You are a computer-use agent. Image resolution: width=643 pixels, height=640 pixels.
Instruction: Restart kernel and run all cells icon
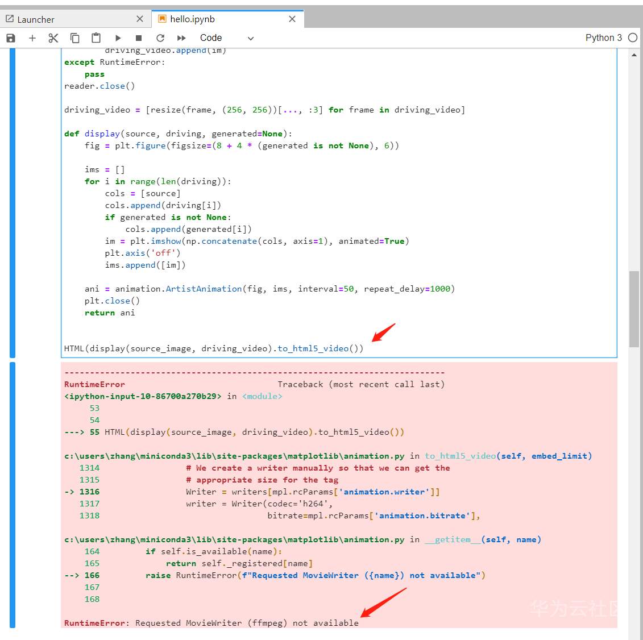pyautogui.click(x=181, y=38)
